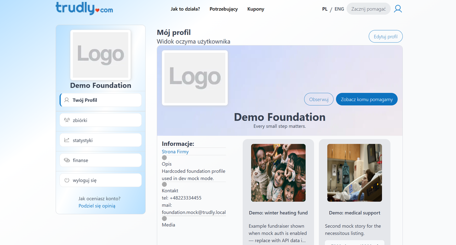Click the trudly.com logo

[x=84, y=8]
